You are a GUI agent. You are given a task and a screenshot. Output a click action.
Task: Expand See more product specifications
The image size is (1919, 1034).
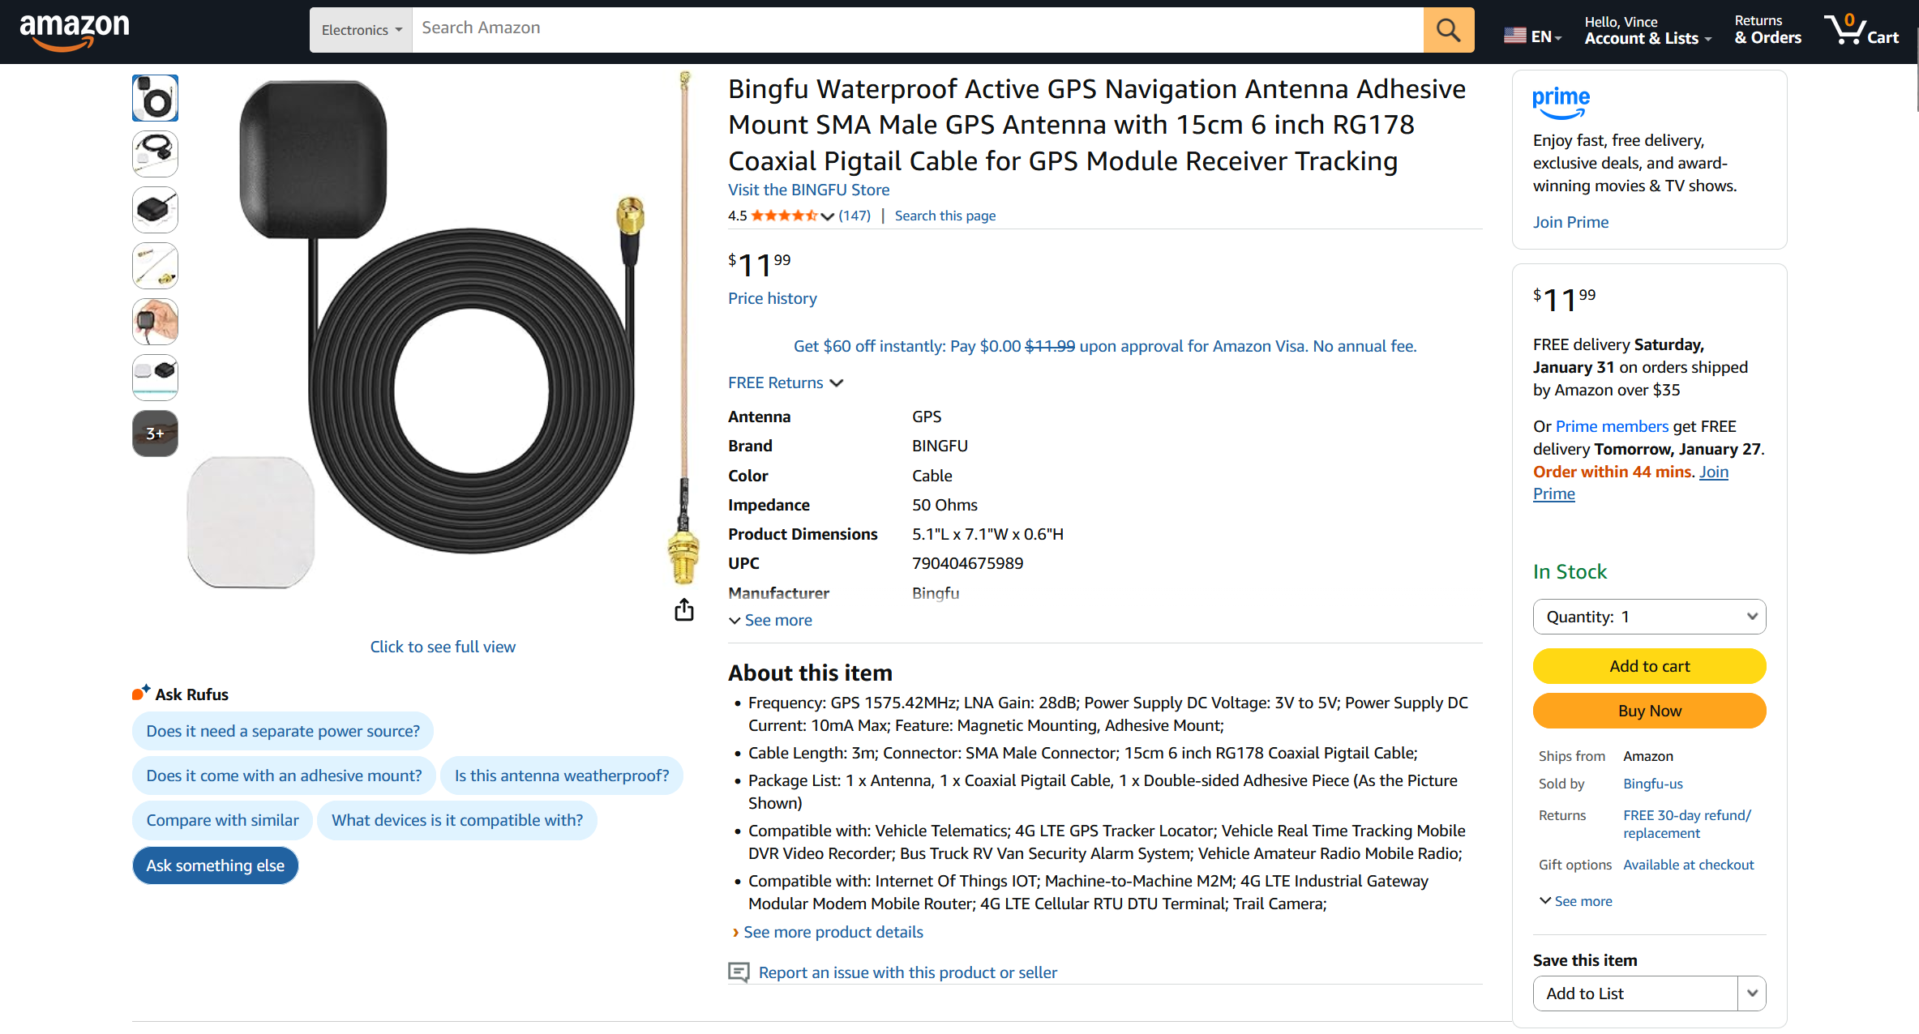click(770, 620)
